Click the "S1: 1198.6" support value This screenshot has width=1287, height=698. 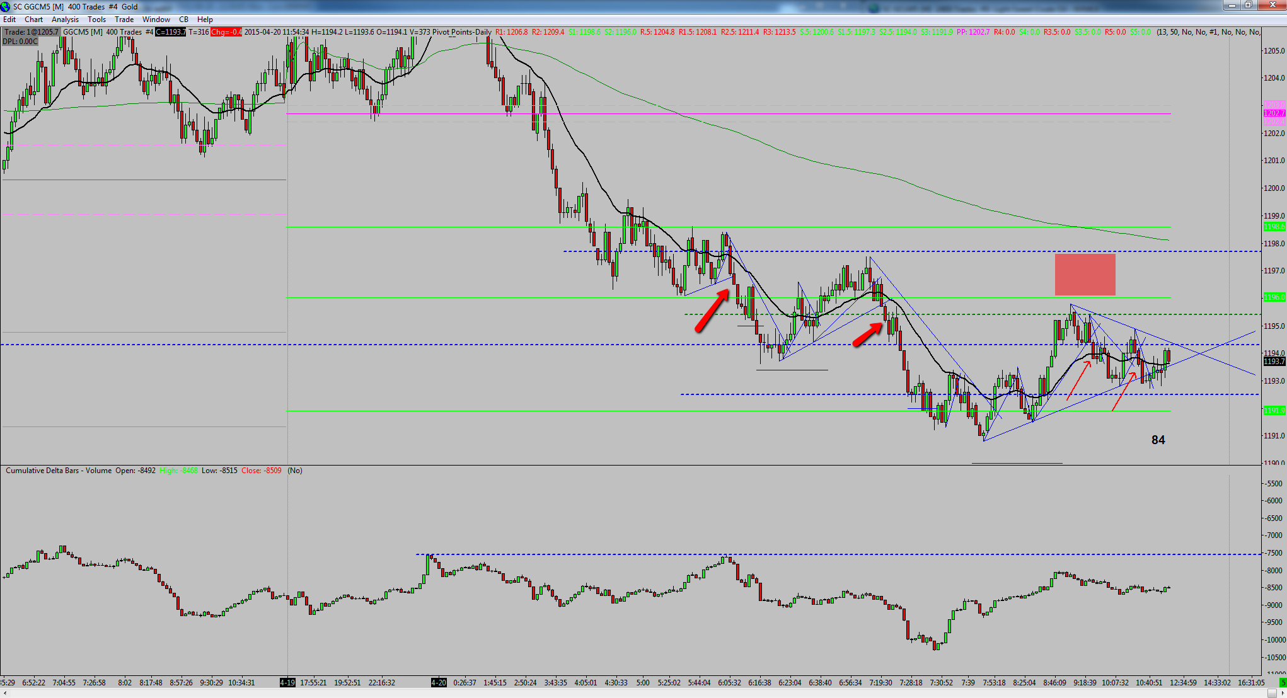[585, 32]
